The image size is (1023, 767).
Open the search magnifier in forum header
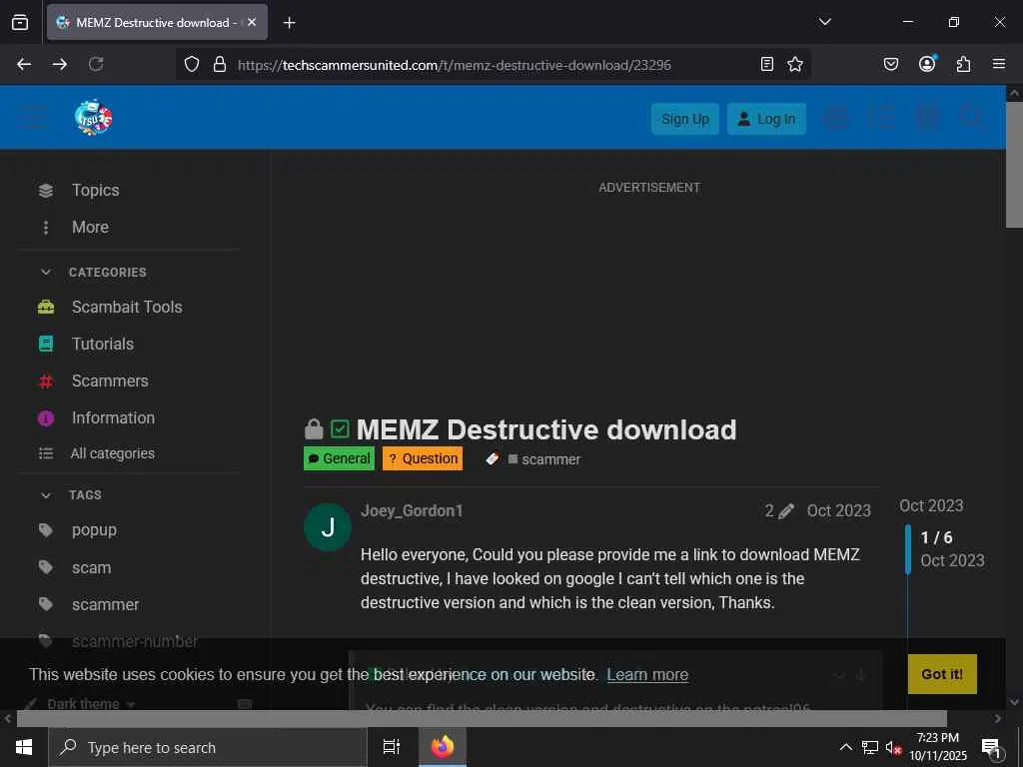click(x=971, y=119)
